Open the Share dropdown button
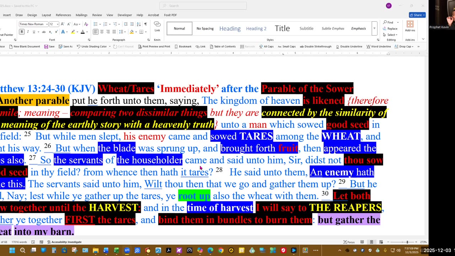455x256 pixels. pyautogui.click(x=417, y=15)
